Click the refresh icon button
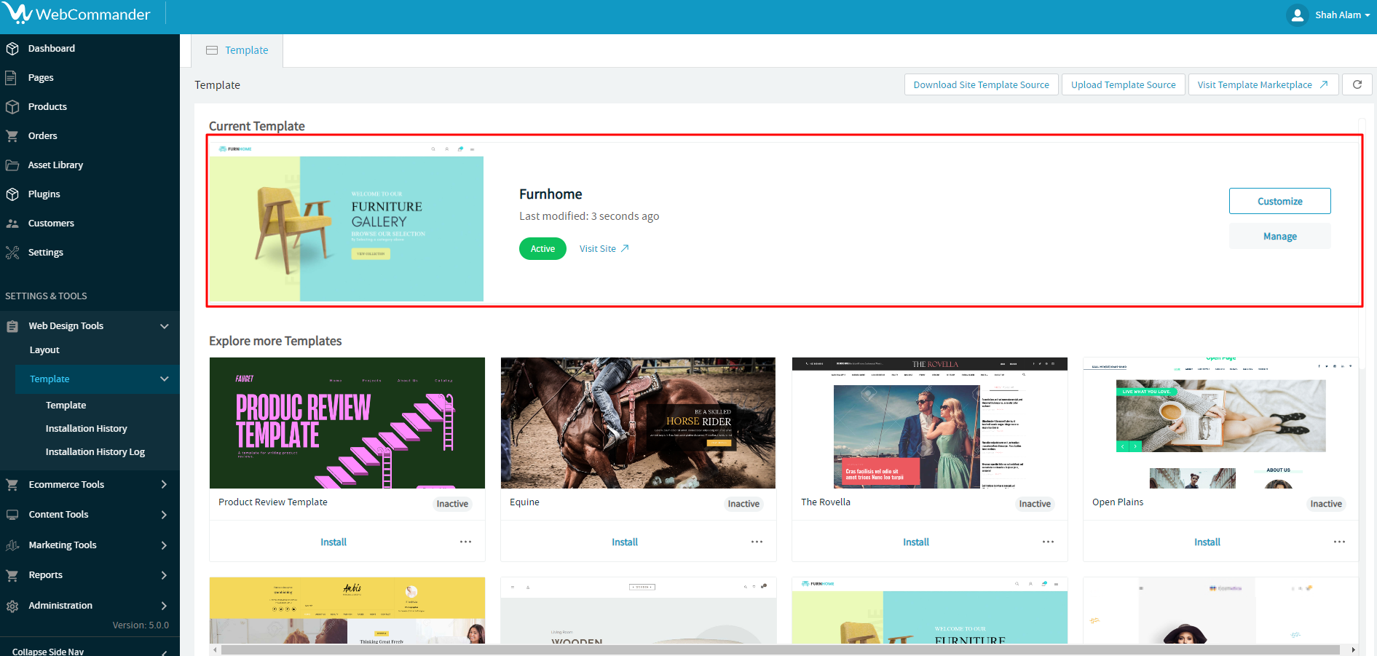 [x=1357, y=84]
